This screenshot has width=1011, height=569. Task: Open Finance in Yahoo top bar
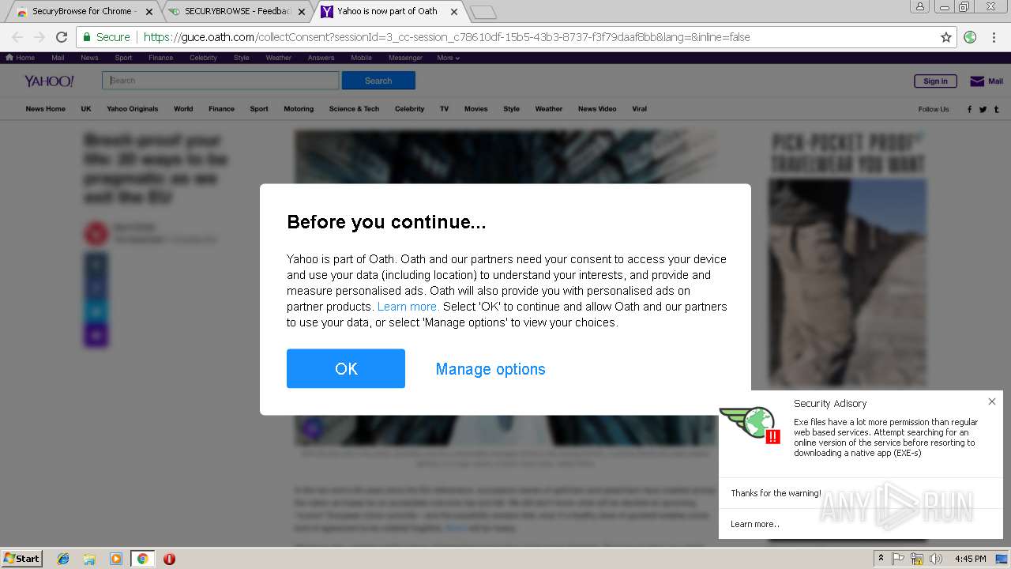[160, 58]
